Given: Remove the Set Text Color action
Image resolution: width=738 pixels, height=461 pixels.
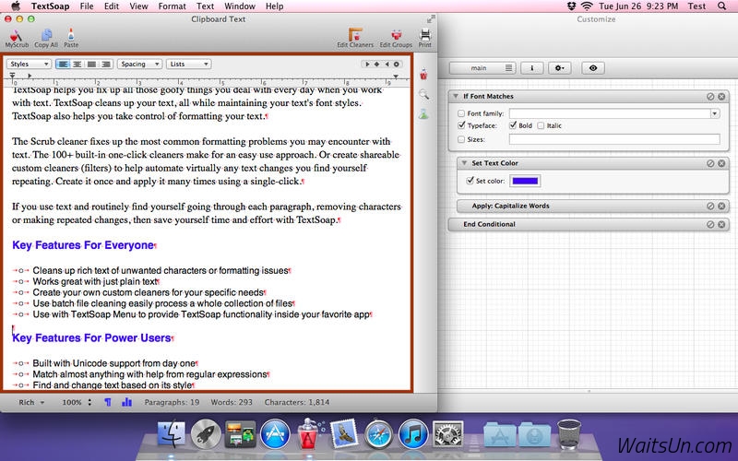Looking at the screenshot, I should tap(721, 163).
